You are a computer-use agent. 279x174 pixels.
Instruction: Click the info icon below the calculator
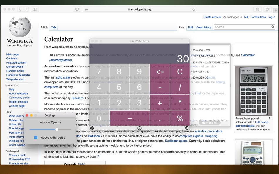[x=139, y=128]
